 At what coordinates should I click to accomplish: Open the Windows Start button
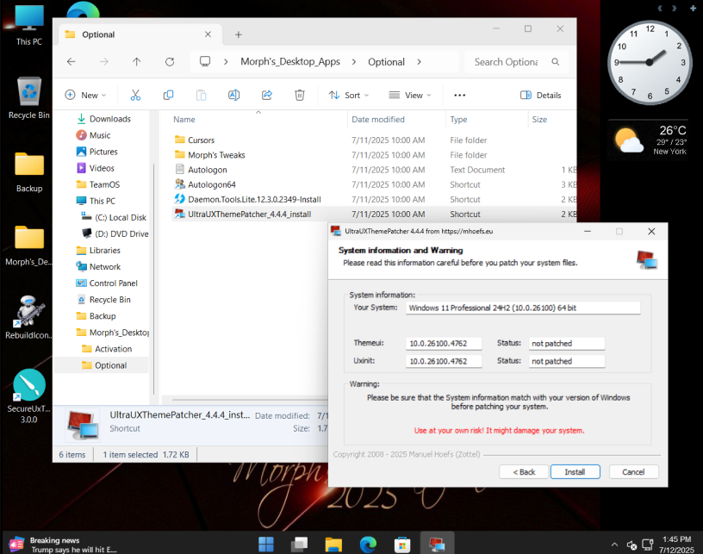(x=266, y=545)
